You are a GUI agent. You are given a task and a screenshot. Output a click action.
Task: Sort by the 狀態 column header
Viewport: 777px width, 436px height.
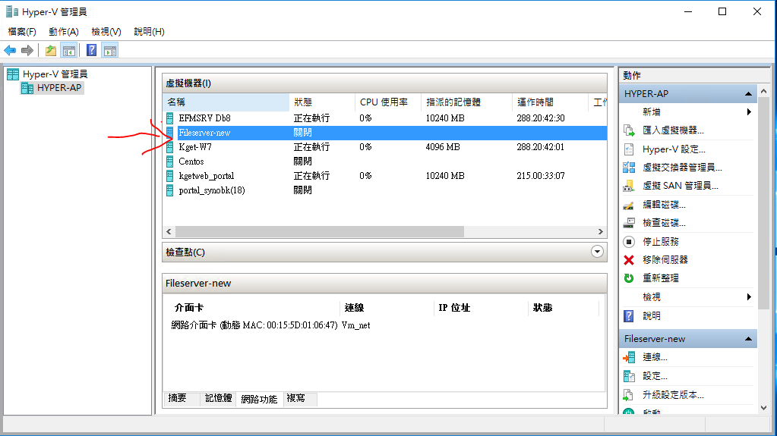point(322,102)
